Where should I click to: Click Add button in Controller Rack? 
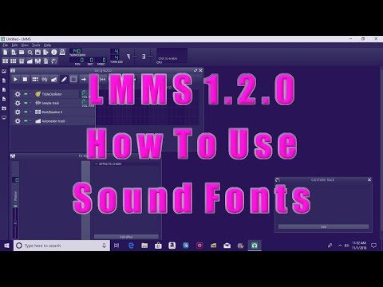tap(323, 226)
